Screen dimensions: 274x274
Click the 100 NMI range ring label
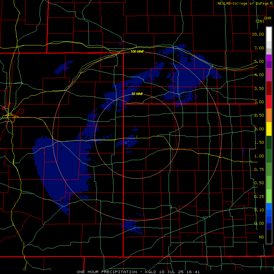(137, 51)
